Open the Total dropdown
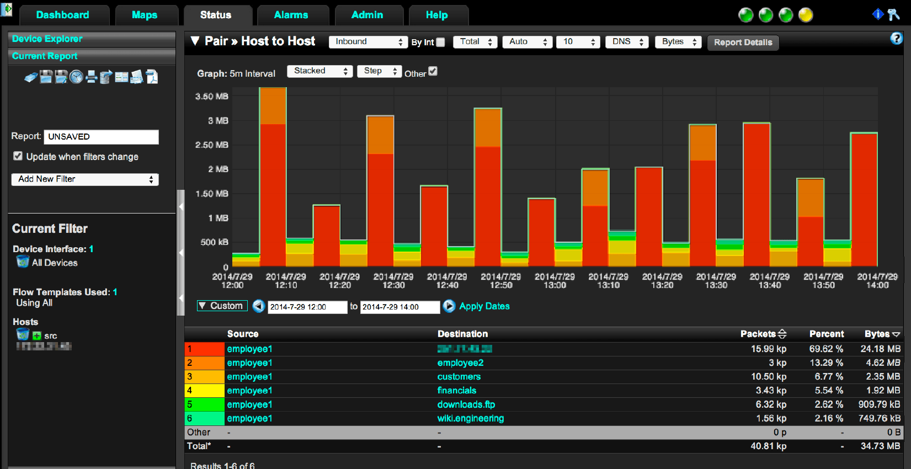 [476, 42]
